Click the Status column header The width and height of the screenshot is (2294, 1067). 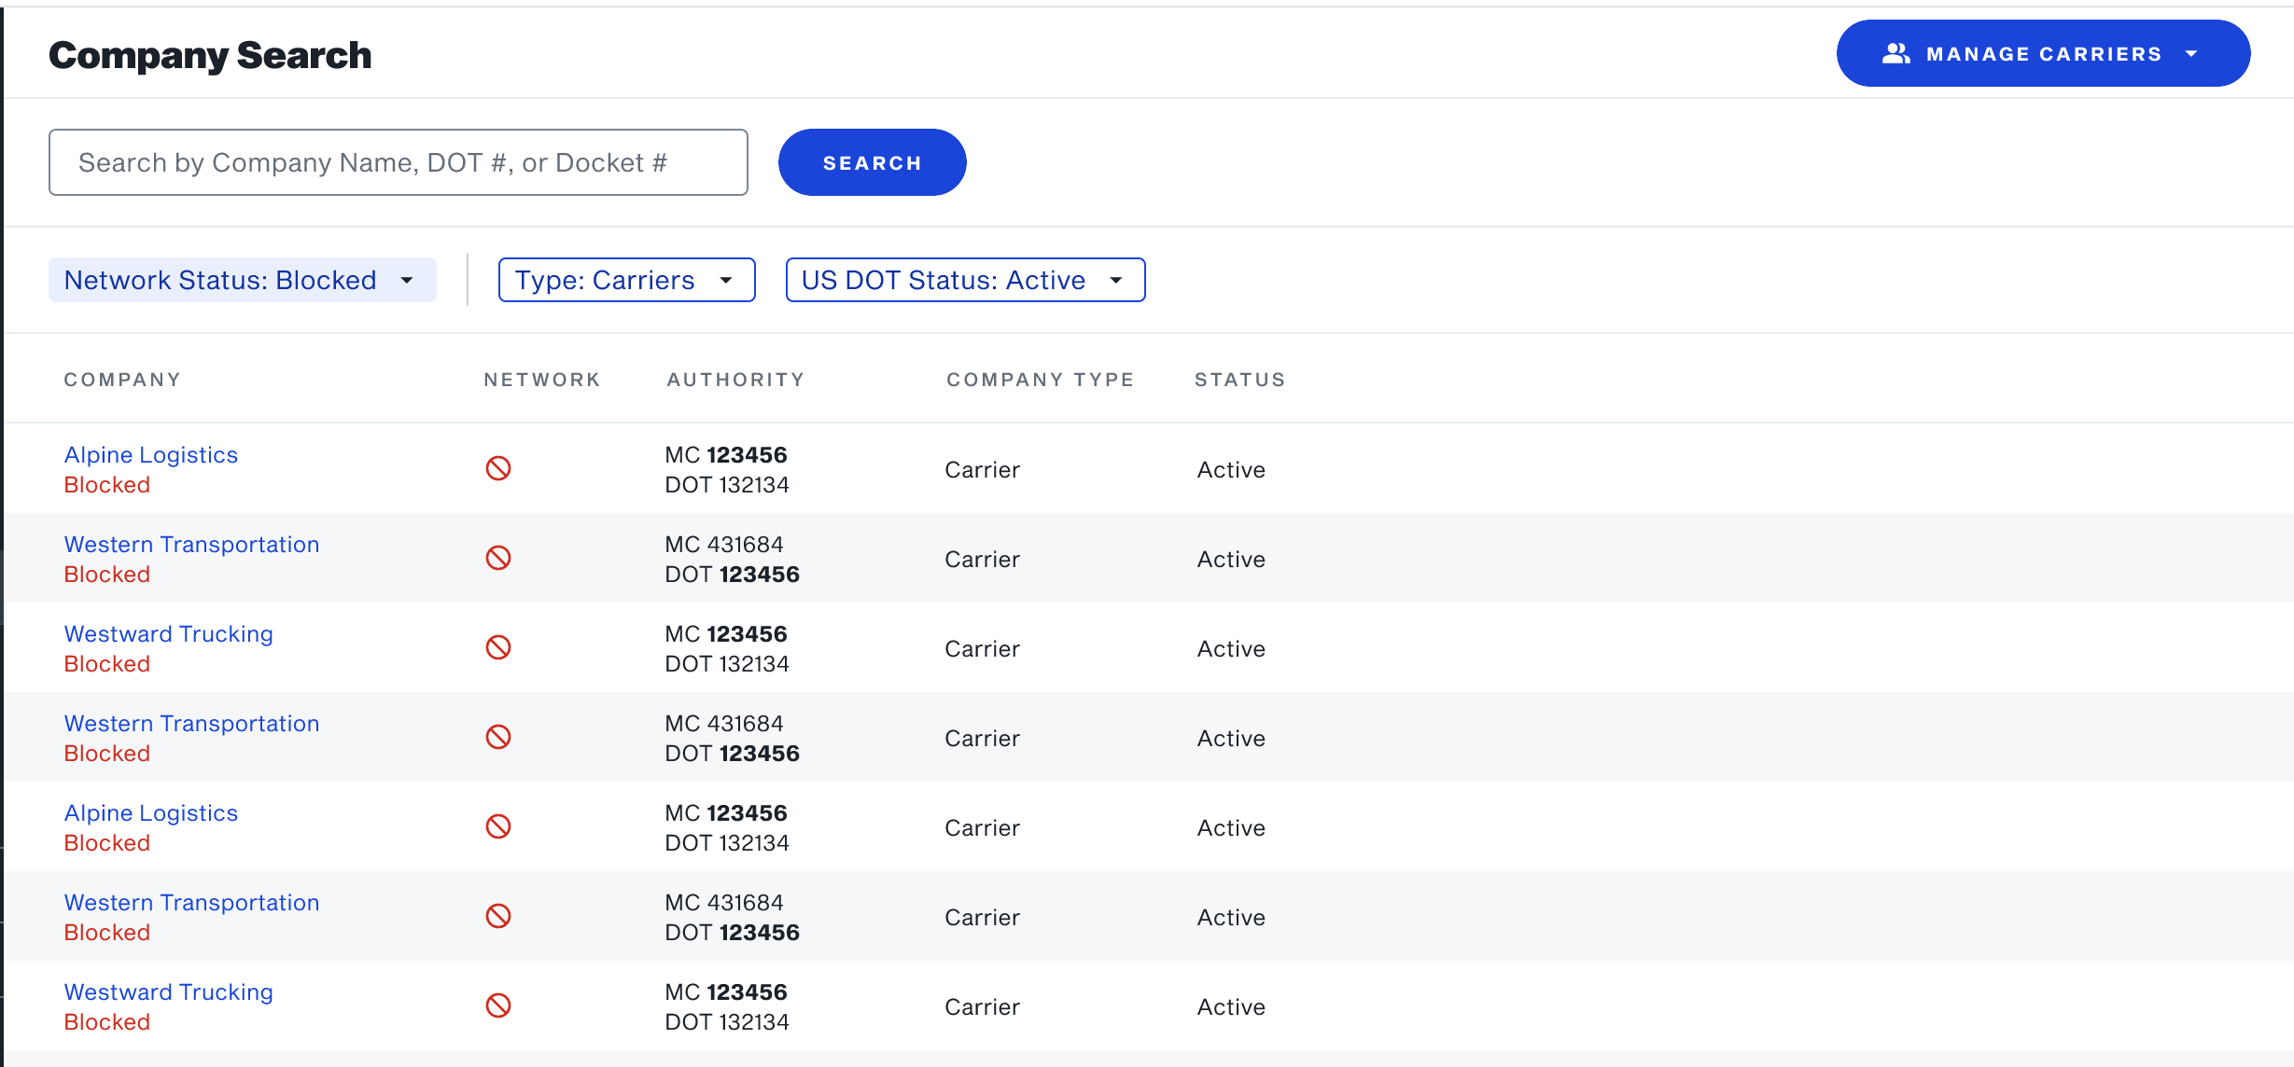click(x=1239, y=380)
